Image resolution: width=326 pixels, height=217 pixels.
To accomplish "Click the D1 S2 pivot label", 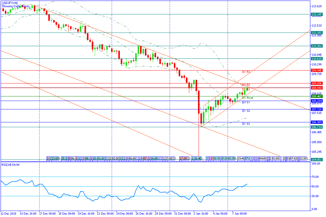I will 246,111.
